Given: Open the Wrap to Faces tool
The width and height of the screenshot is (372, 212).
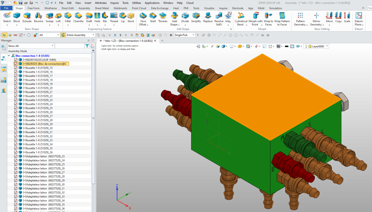Looking at the screenshot, I should 268,19.
